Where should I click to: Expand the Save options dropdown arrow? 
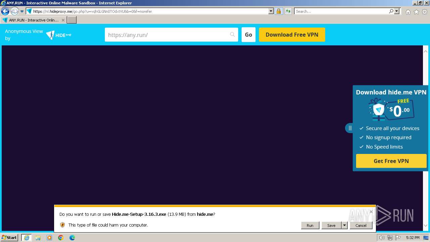coord(344,226)
